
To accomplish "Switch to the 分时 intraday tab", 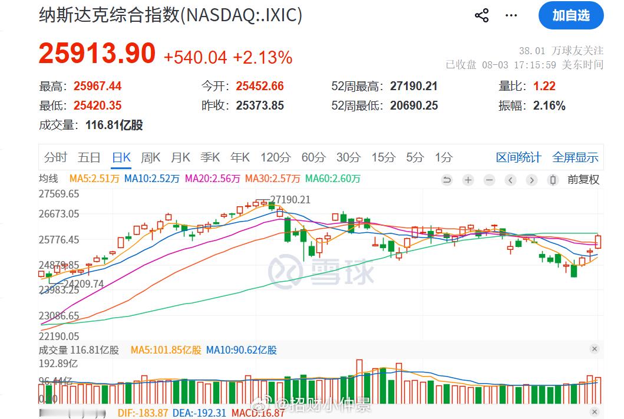I will 55,157.
